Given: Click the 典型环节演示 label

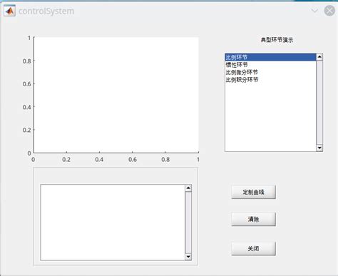Looking at the screenshot, I should [277, 40].
